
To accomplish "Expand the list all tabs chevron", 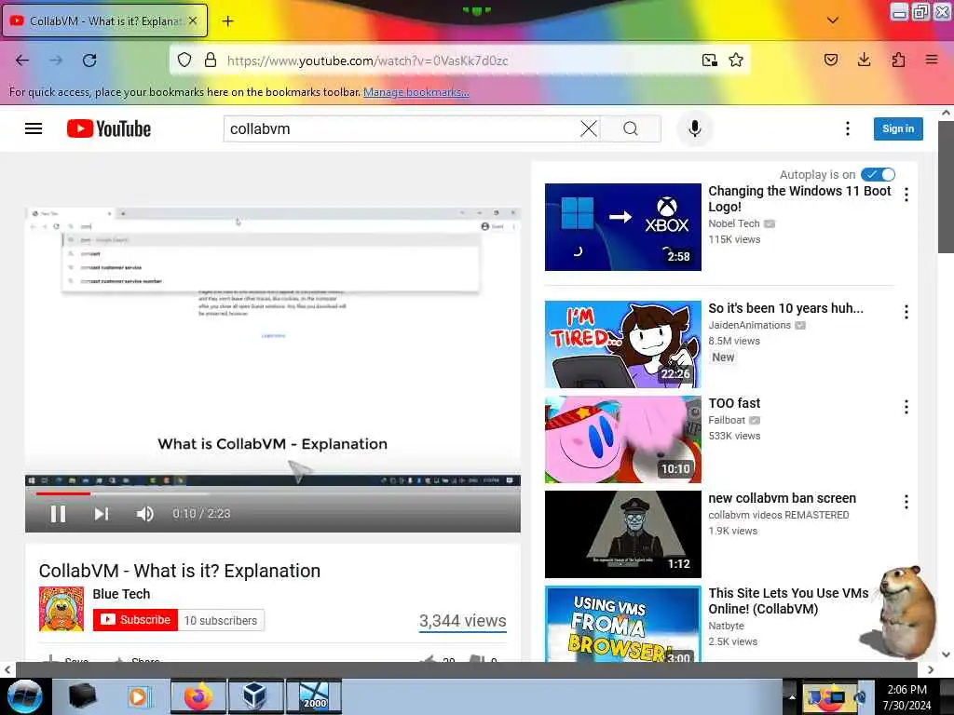I will click(833, 20).
